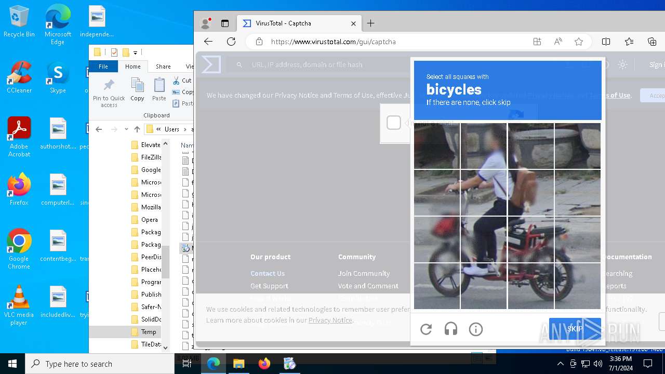Refresh the VirusTotal page

click(x=231, y=42)
